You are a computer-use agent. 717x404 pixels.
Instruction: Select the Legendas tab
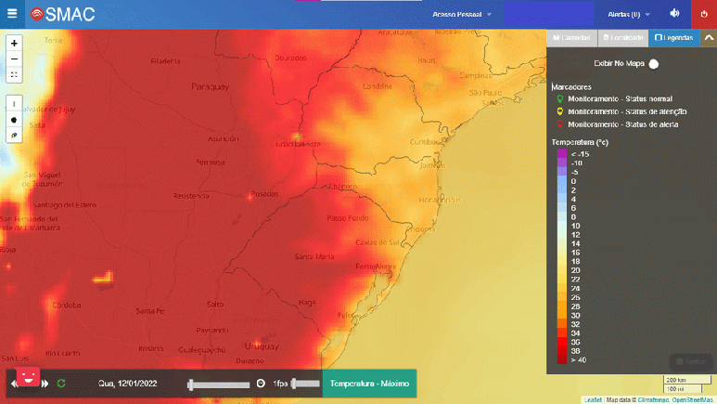(672, 38)
